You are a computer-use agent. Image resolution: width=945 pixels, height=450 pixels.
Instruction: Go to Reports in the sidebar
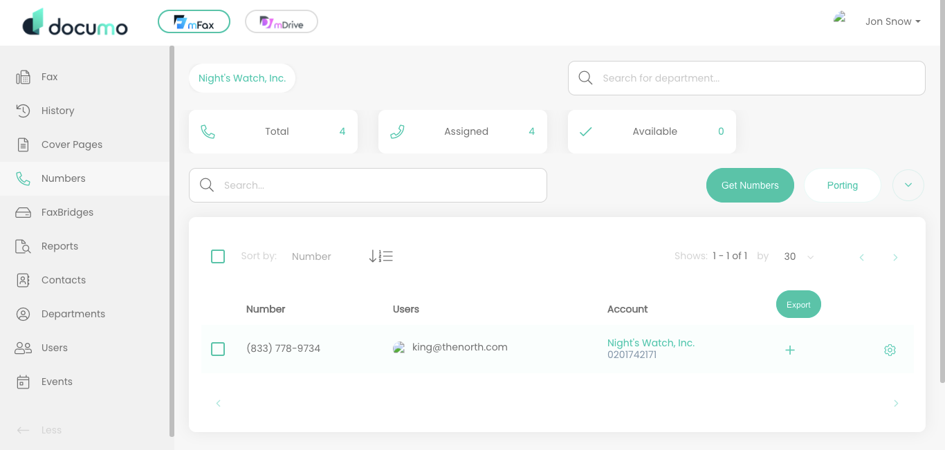pos(59,246)
